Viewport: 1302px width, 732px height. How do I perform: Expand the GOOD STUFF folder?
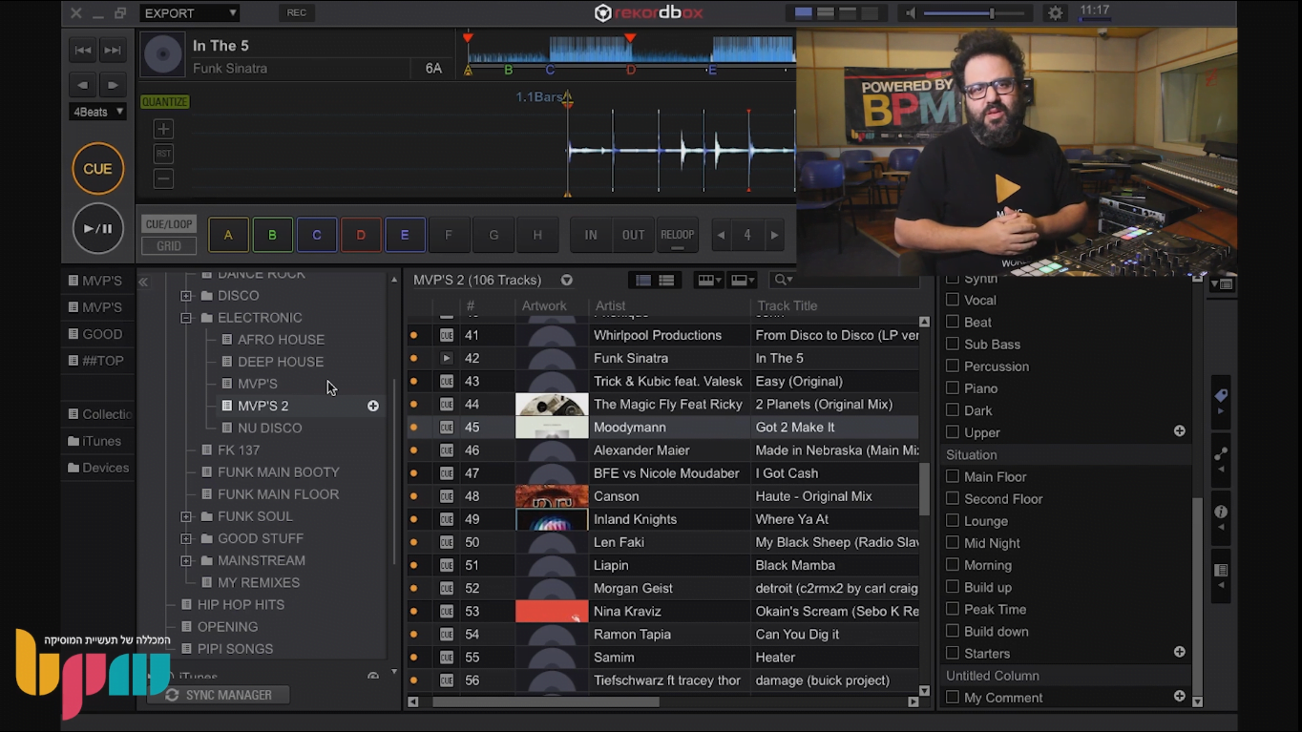click(x=186, y=538)
